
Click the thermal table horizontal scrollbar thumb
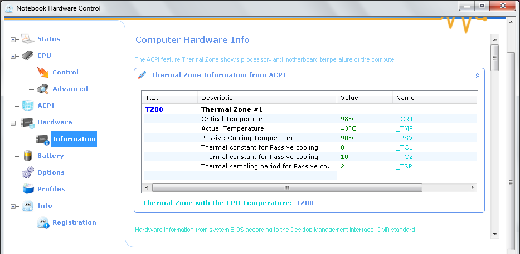point(287,187)
